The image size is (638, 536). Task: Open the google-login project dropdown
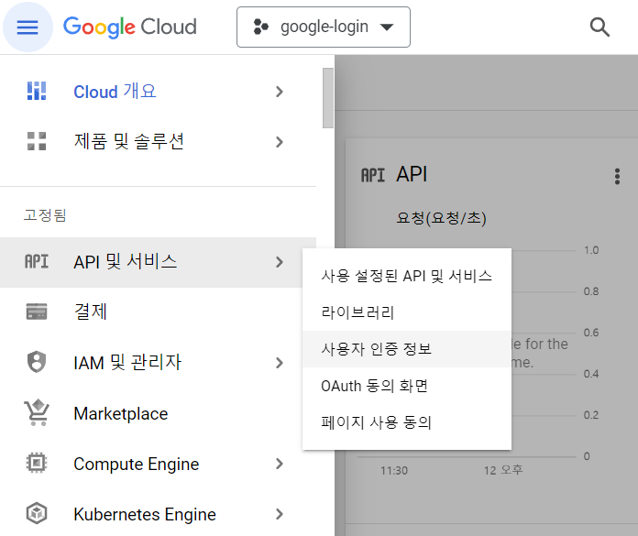(323, 27)
